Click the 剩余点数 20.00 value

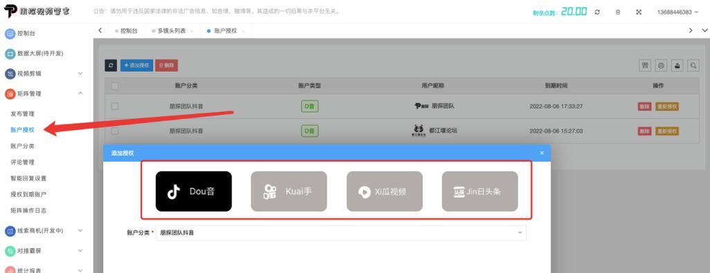click(x=574, y=12)
